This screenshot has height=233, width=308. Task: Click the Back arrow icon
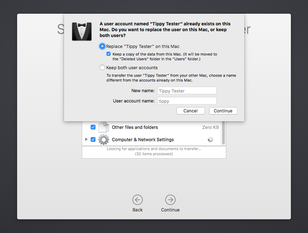point(137,200)
